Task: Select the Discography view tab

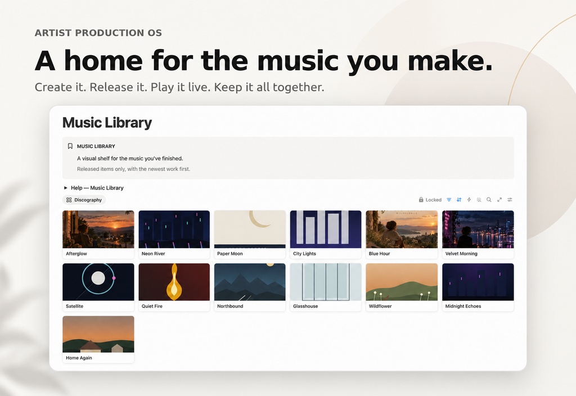Action: click(84, 200)
